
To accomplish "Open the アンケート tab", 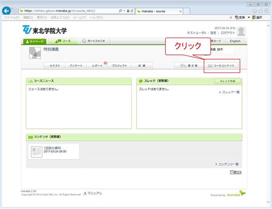I will 76,65.
